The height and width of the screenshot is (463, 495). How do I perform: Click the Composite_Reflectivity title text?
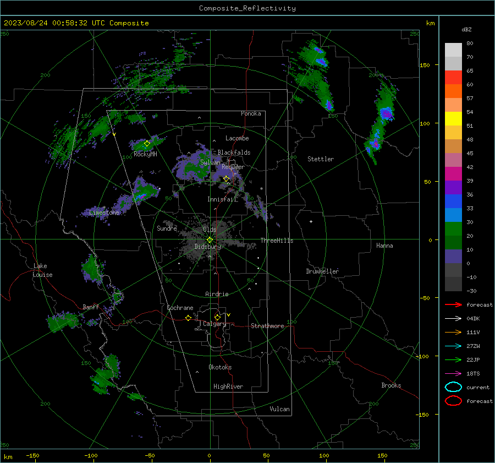tap(248, 8)
